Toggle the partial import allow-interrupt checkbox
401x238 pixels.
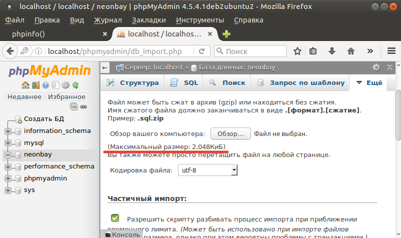115,218
